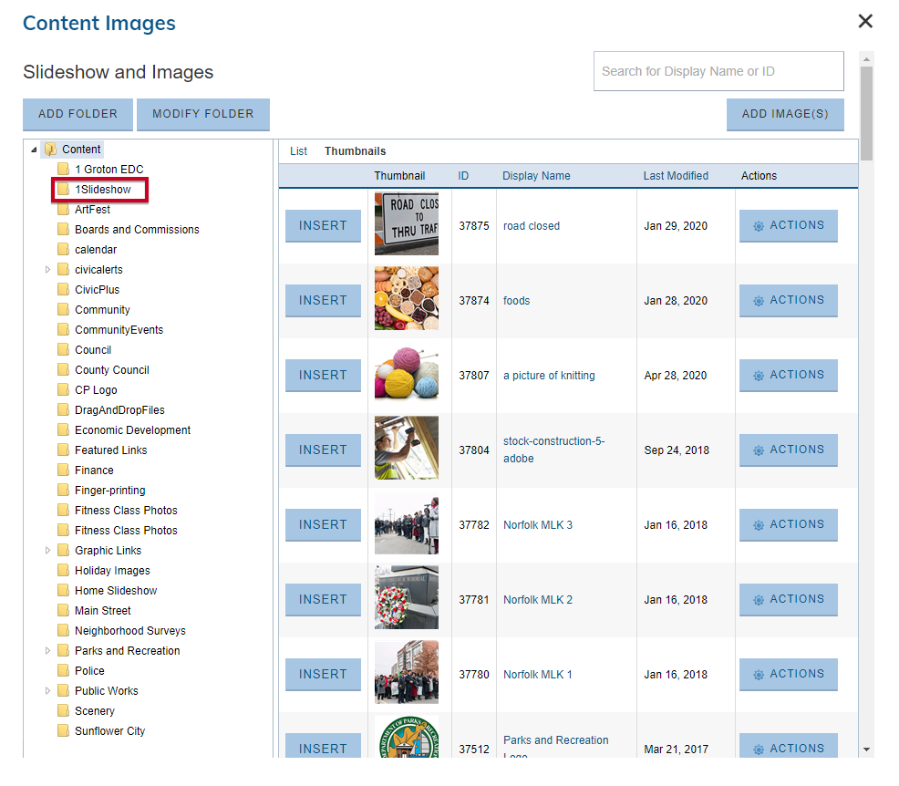Viewport: 899px width, 786px height.
Task: Select the Main Street folder
Action: tap(103, 611)
